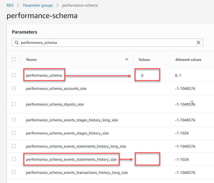
Task: Check performance_schema_events_stages_history_size checkbox
Action: click(14, 133)
